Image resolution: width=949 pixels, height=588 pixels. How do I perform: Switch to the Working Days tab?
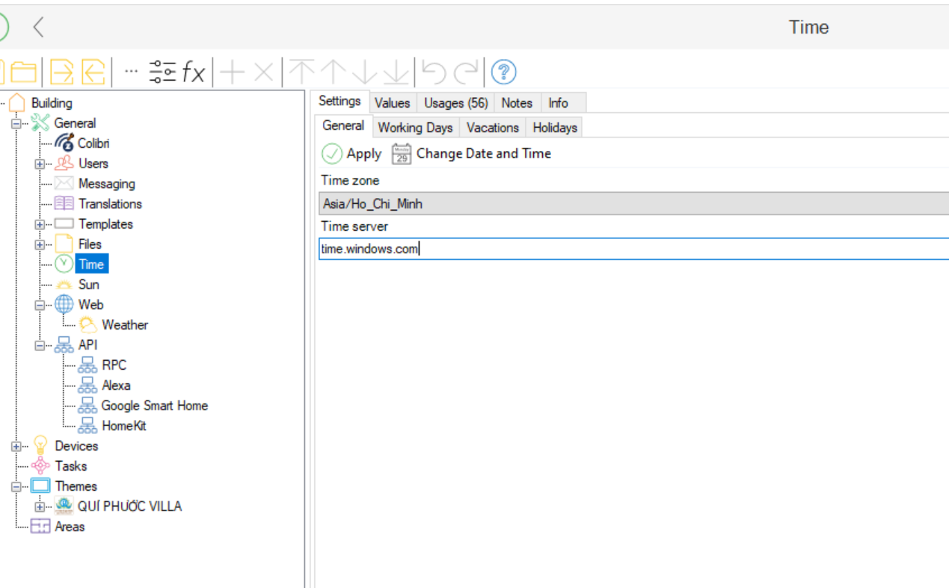[415, 128]
